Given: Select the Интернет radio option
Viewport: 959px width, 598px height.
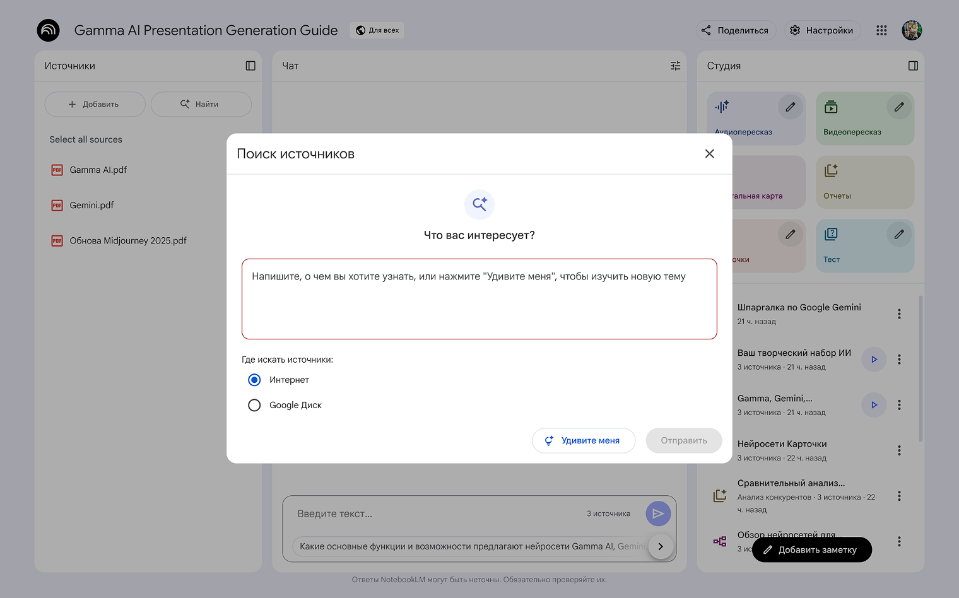Looking at the screenshot, I should coord(254,380).
